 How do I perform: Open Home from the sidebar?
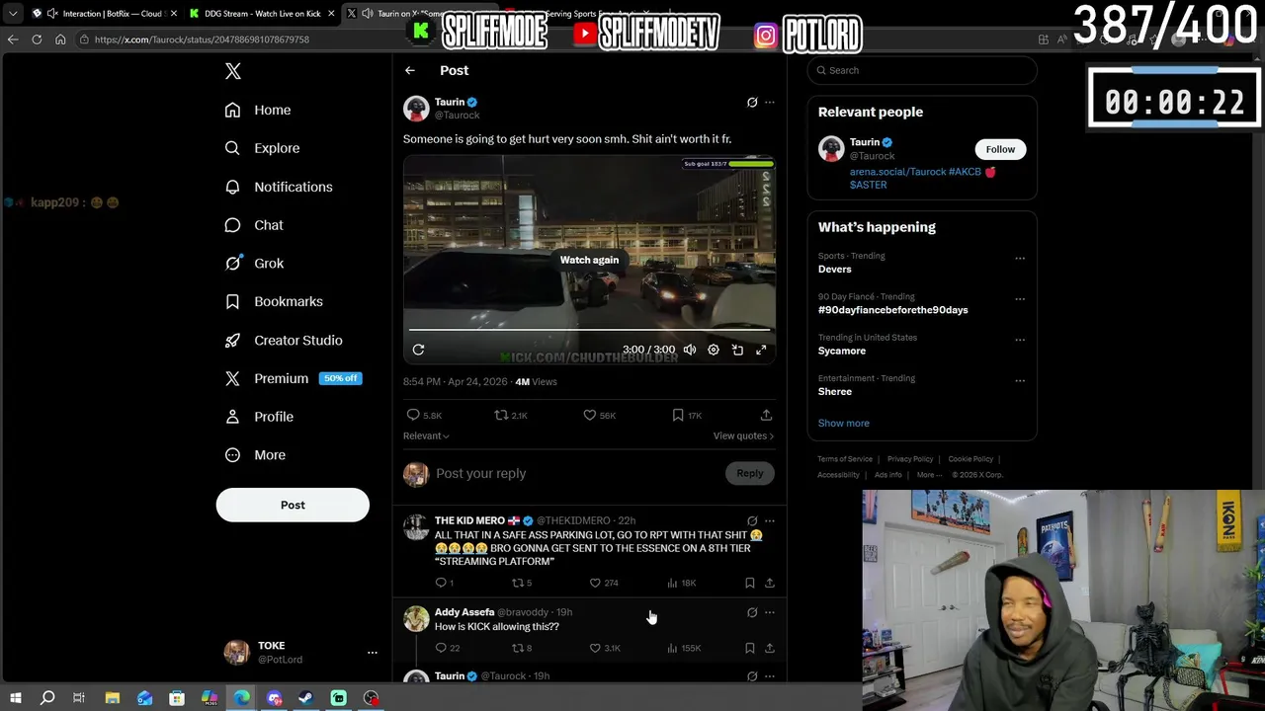click(258, 110)
